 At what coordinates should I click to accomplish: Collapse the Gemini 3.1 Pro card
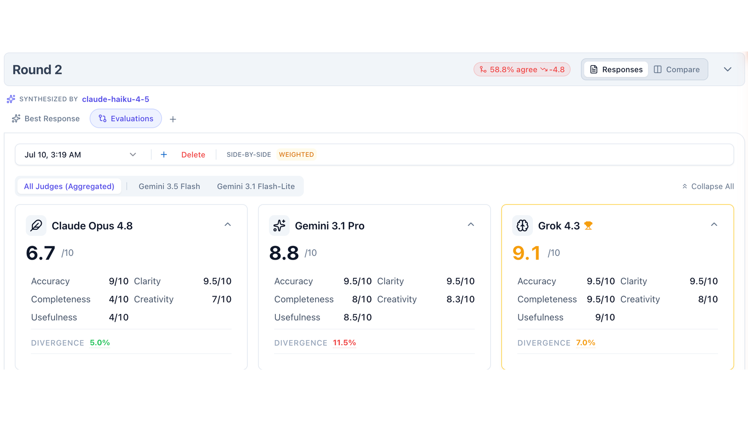click(x=471, y=225)
